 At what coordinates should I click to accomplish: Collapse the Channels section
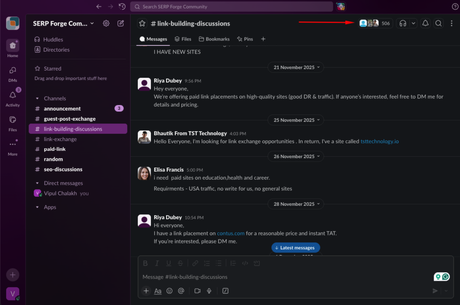37,98
